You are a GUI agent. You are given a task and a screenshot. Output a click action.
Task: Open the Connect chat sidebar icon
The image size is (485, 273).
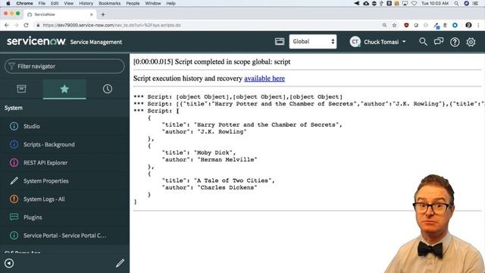point(439,42)
